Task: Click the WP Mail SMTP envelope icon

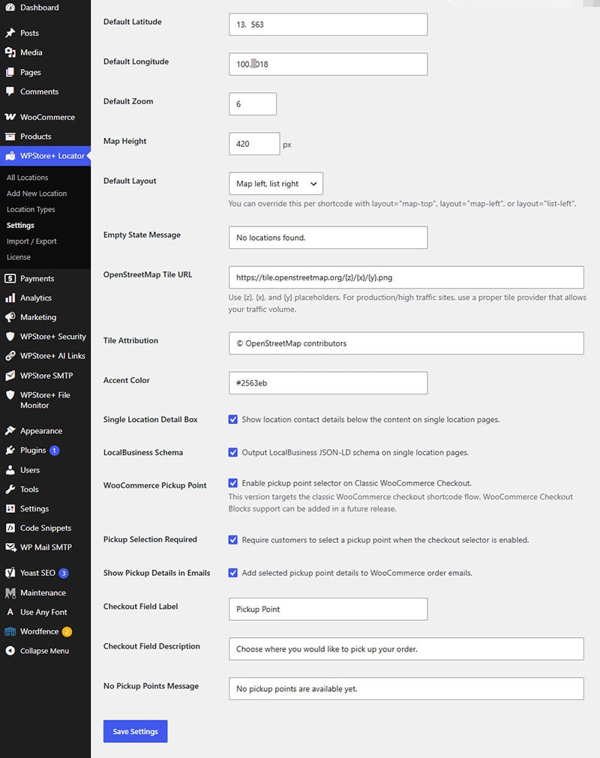Action: click(x=10, y=547)
